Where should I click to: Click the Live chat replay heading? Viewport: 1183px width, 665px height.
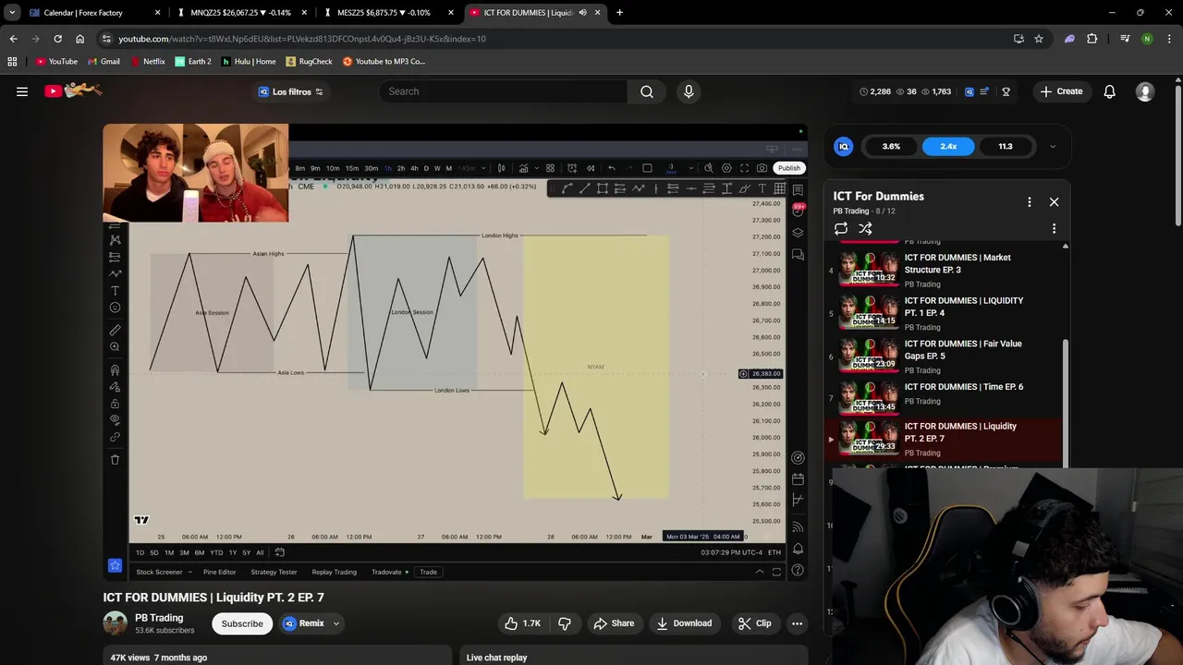coord(496,658)
